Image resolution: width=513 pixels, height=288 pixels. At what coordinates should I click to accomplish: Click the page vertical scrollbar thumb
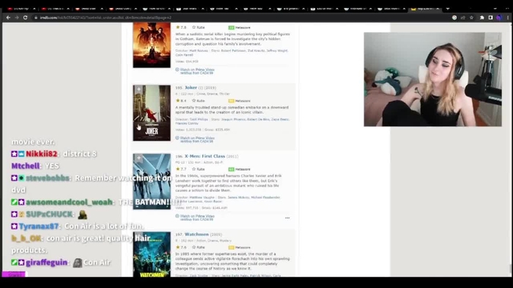click(x=510, y=270)
